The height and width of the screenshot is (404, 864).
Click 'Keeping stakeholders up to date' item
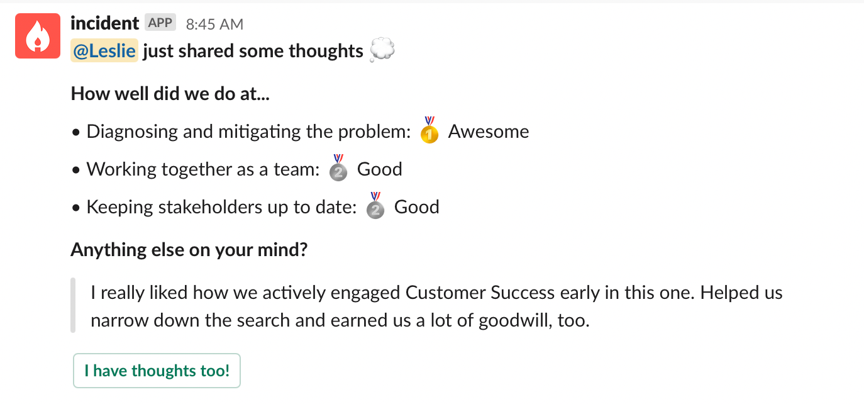(x=222, y=207)
